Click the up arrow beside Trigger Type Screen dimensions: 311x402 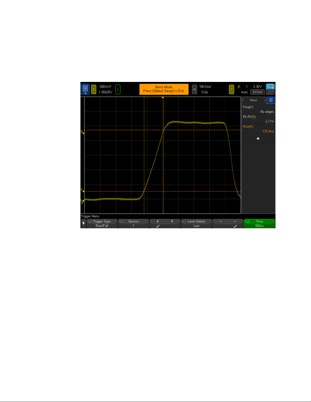tap(83, 223)
